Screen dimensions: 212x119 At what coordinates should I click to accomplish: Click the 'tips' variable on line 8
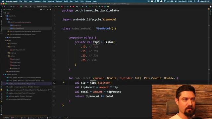(x=96, y=42)
